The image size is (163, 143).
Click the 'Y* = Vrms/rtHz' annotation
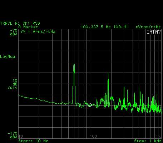tap(38, 31)
